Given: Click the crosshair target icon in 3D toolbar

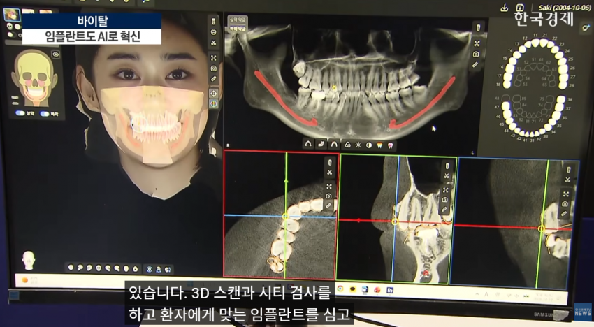Looking at the screenshot, I should 214,93.
